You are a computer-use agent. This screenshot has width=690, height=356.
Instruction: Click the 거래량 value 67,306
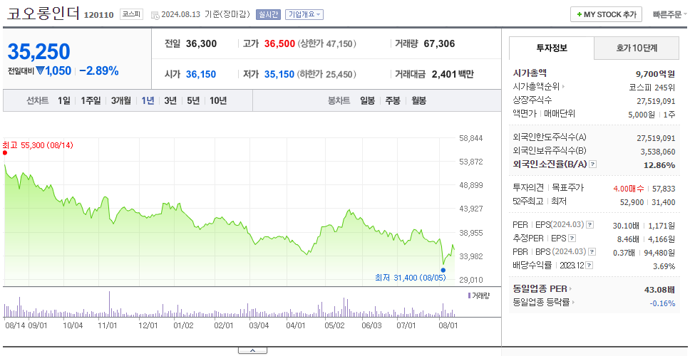[x=439, y=43]
